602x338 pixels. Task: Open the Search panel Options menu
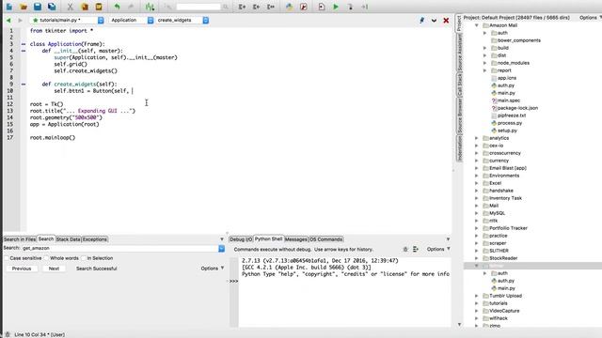[x=213, y=269]
